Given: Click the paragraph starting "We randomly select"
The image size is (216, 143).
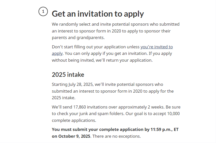Looking at the screenshot, I should (x=116, y=31).
